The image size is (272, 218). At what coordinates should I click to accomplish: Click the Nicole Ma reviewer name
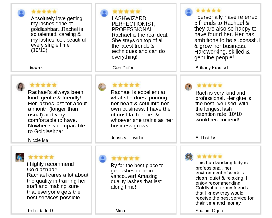pyautogui.click(x=38, y=140)
